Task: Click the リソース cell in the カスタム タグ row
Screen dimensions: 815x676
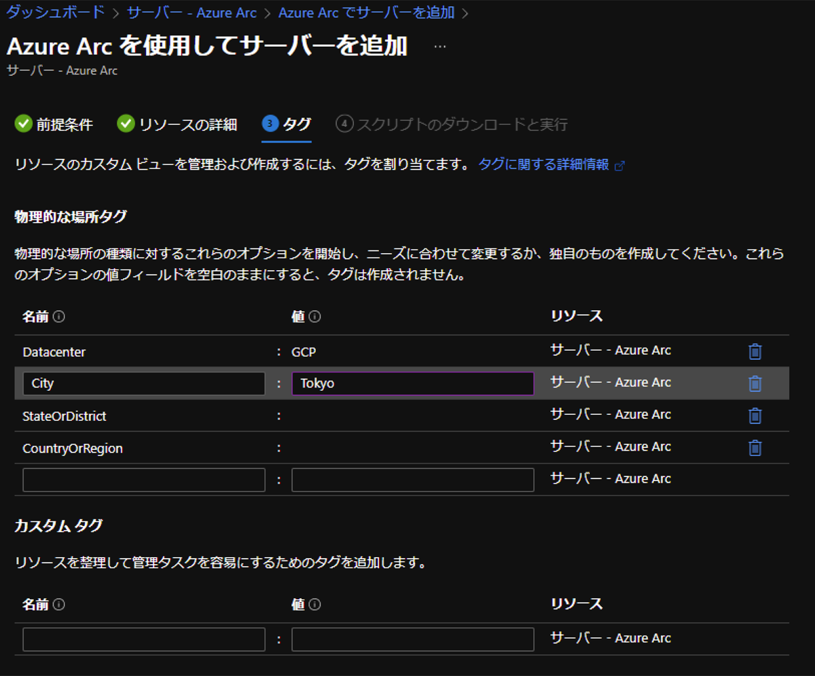Action: point(611,638)
